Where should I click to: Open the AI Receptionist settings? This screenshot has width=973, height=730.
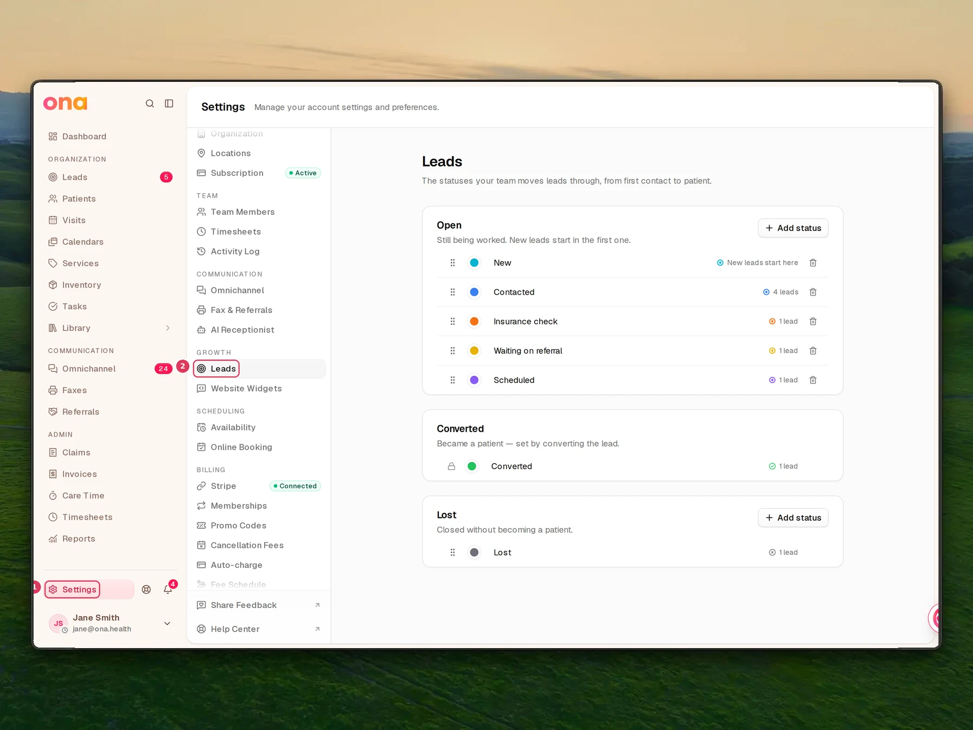point(259,330)
